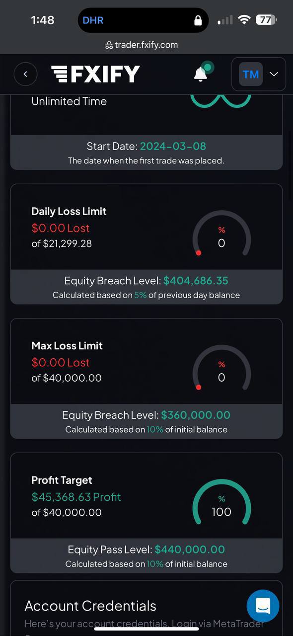This screenshot has width=293, height=636.
Task: Open the Daily Loss Limit card heading
Action: coord(69,211)
